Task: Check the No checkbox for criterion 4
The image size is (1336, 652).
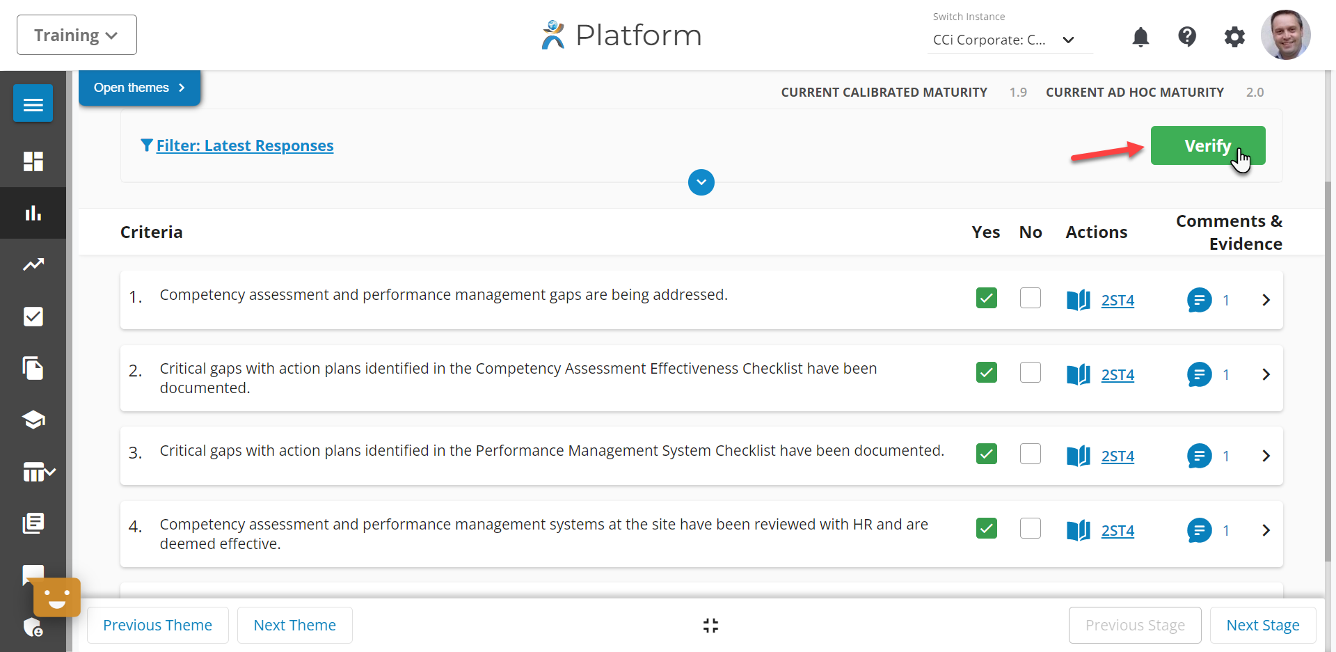Action: [x=1030, y=529]
